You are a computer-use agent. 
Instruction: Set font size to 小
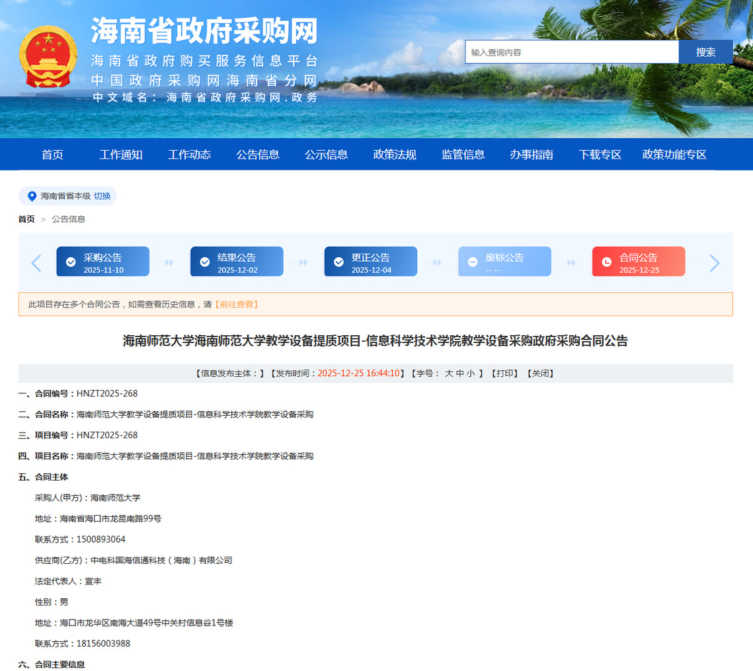click(471, 374)
